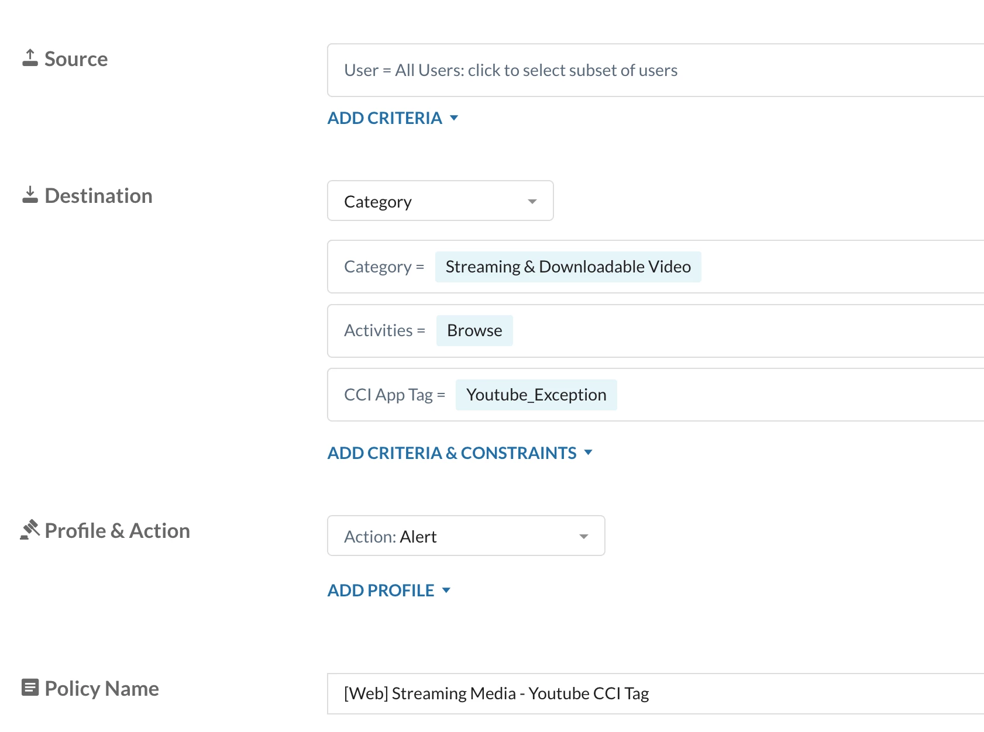The height and width of the screenshot is (732, 984).
Task: Expand ADD CRITERIA & CONSTRAINTS menu
Action: tap(460, 453)
